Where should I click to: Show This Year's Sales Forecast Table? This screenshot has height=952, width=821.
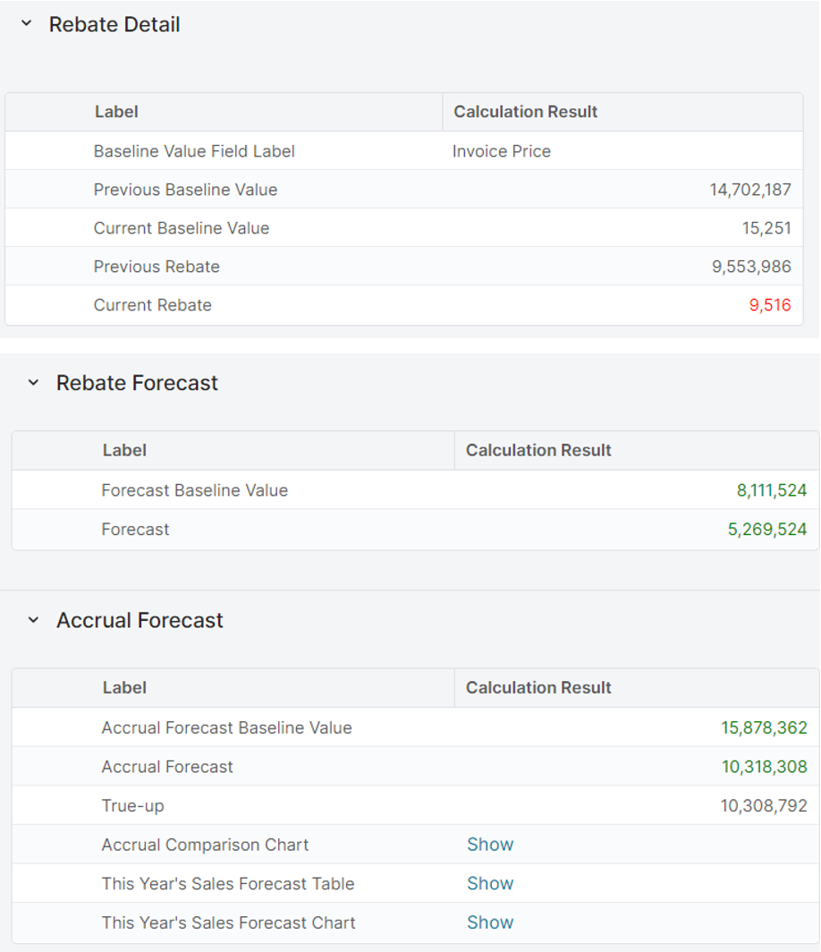(x=490, y=883)
